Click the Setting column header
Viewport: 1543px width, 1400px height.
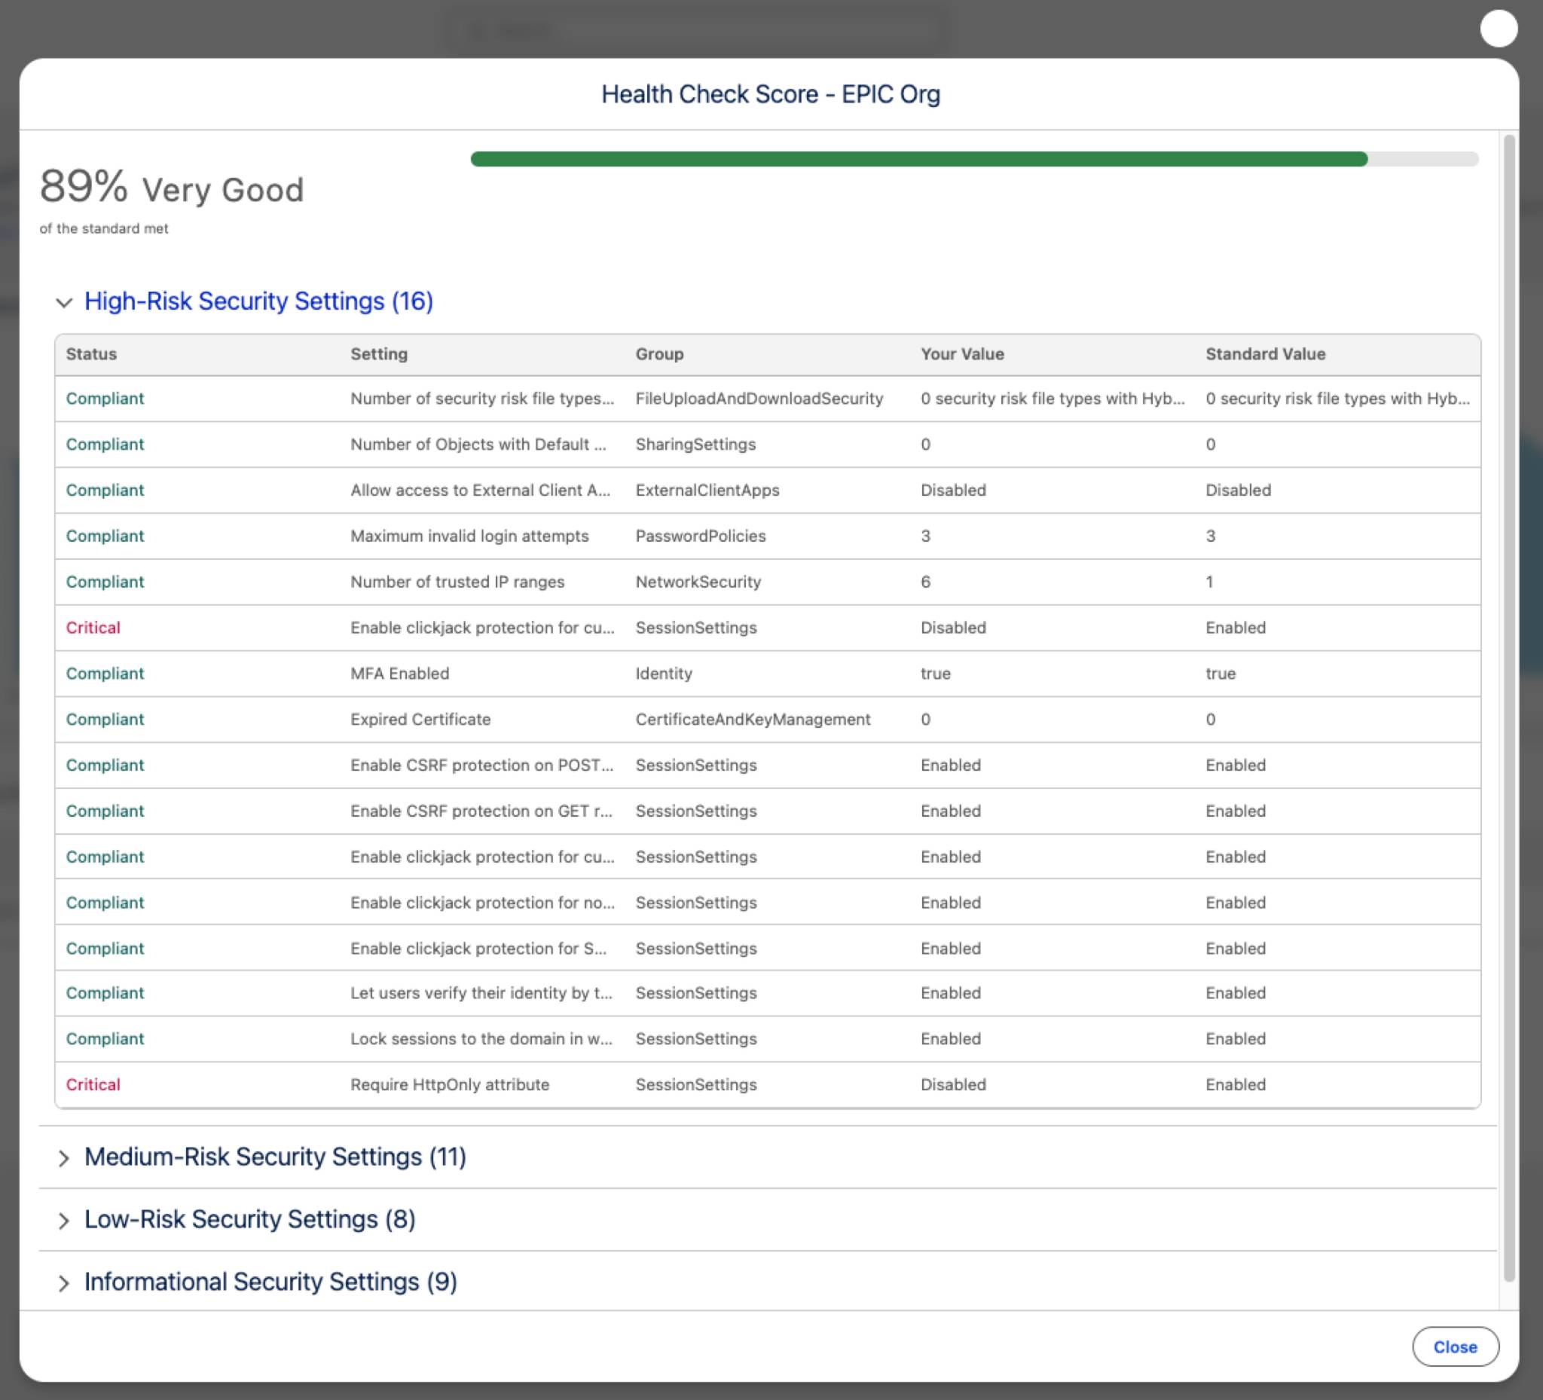[379, 353]
